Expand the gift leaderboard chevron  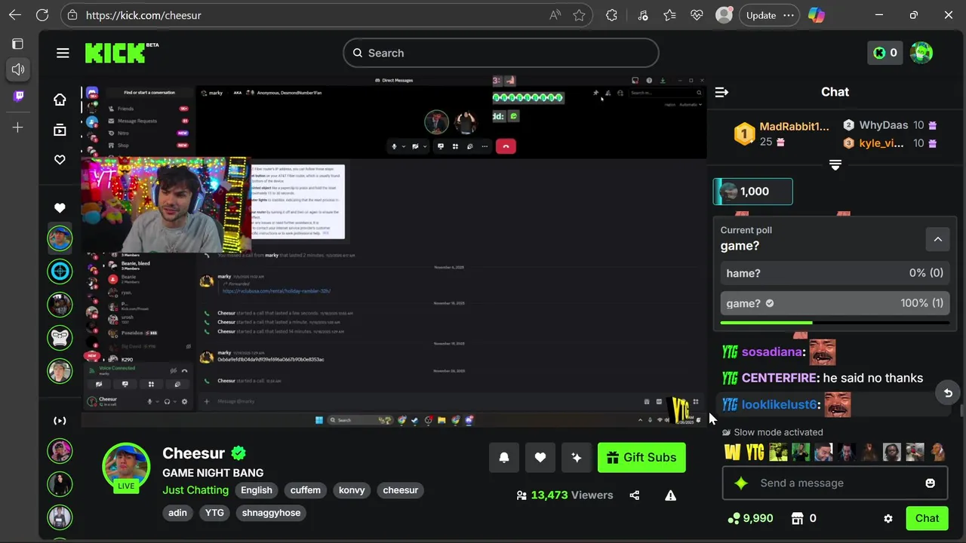click(x=835, y=164)
